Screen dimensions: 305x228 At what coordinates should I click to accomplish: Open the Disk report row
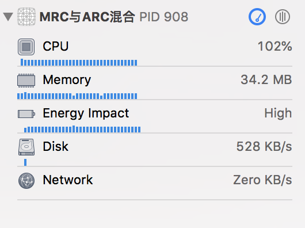pyautogui.click(x=155, y=151)
